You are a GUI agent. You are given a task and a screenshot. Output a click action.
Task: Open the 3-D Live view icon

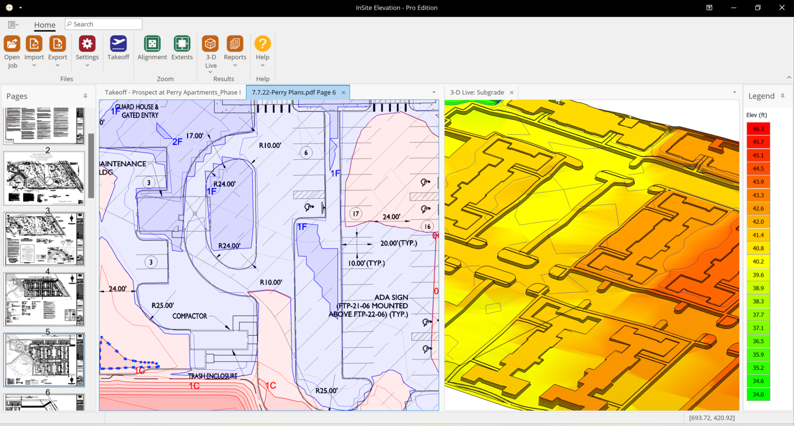[210, 43]
